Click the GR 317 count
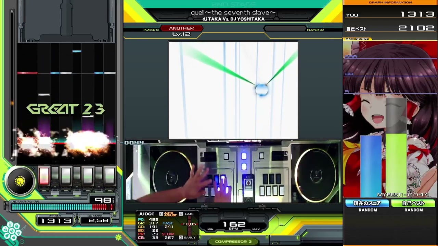The width and height of the screenshot is (438, 246). coord(148,223)
